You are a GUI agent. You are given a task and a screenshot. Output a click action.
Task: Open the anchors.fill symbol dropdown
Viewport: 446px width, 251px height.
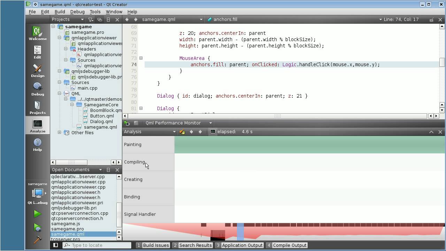point(294,20)
